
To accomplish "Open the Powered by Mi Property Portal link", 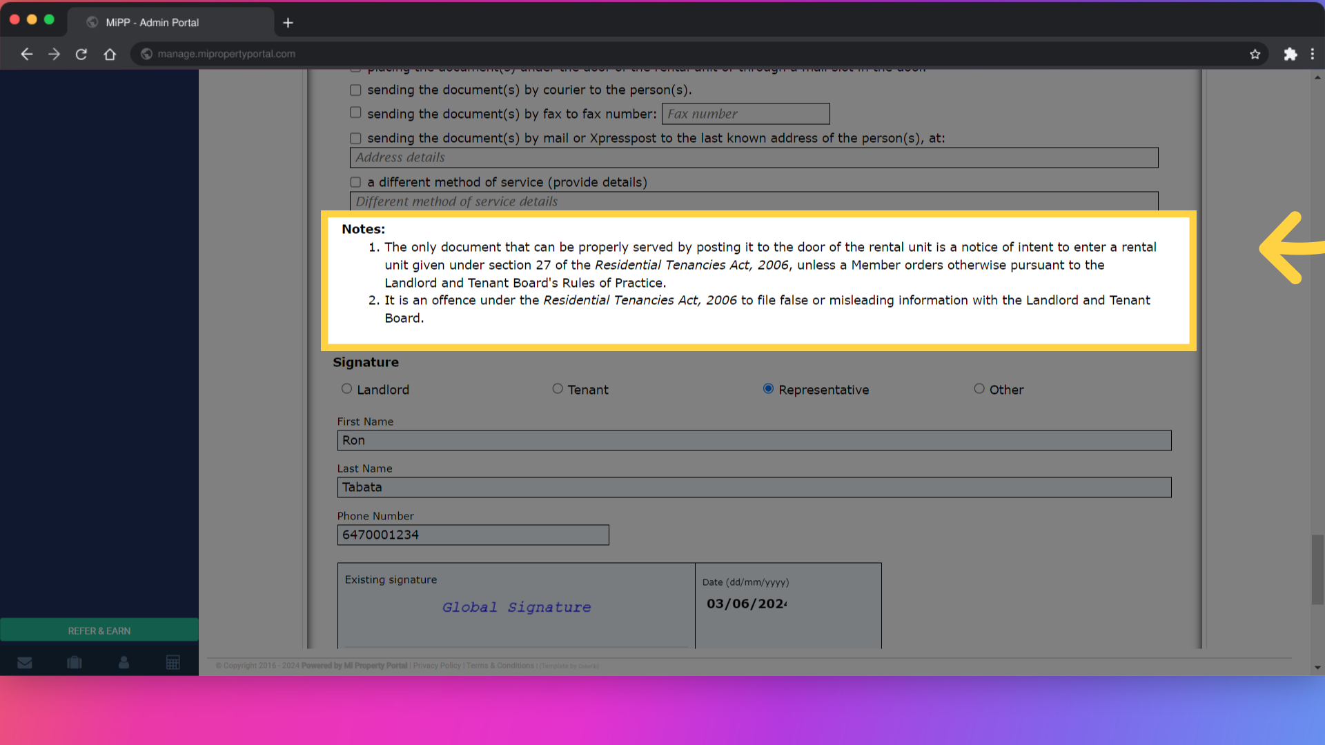I will click(x=354, y=666).
